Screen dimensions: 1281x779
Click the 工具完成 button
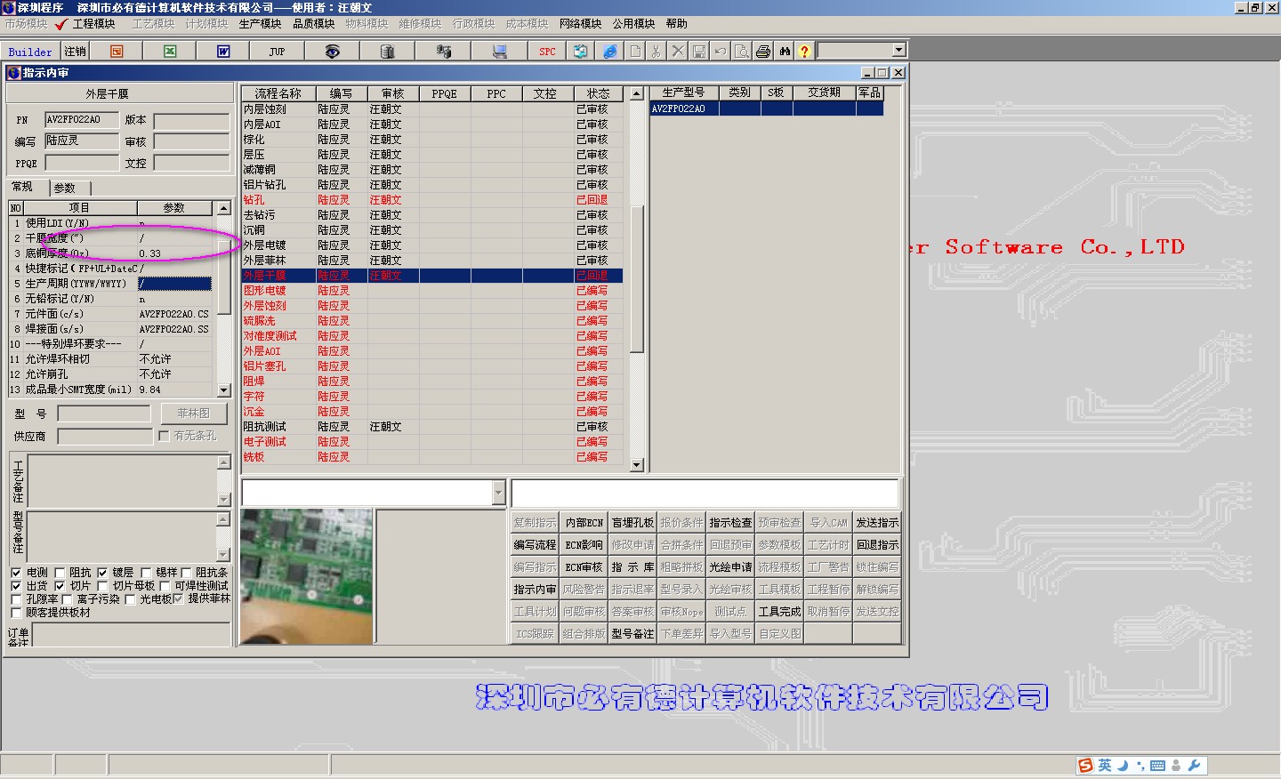(779, 612)
